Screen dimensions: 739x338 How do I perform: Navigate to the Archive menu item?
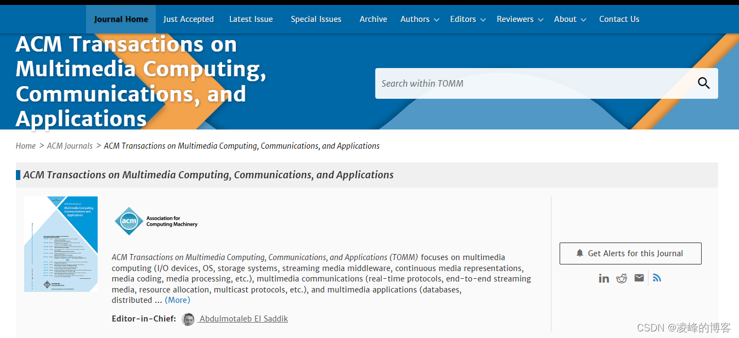pos(374,19)
